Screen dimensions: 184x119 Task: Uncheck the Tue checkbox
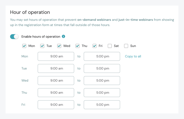pos(42,46)
